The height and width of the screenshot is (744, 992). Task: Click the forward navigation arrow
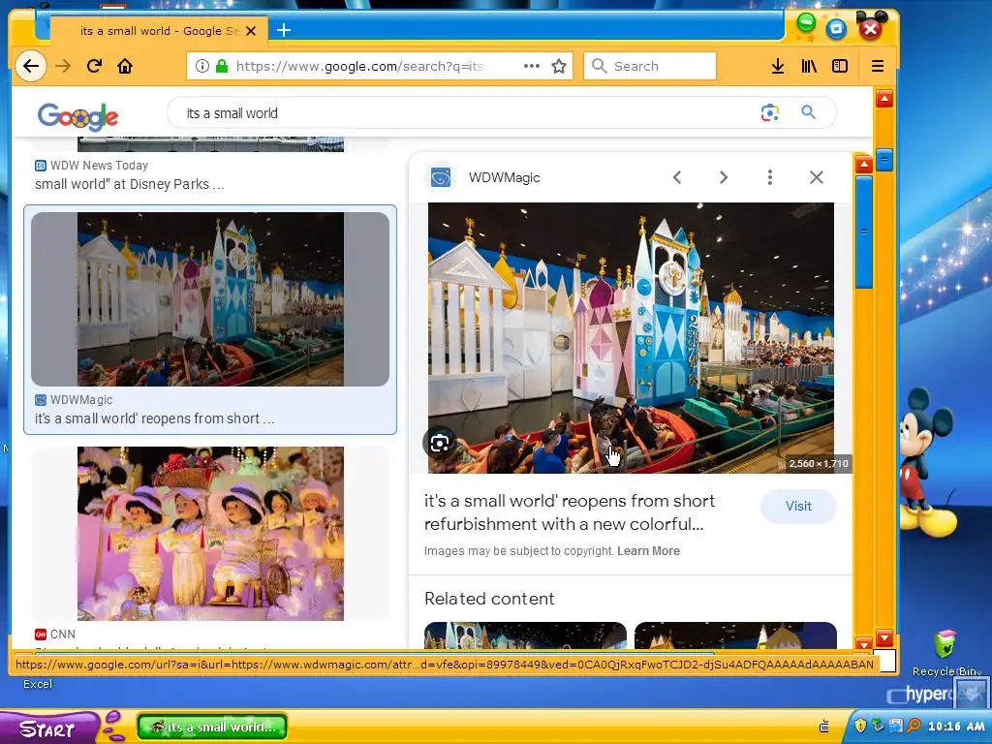tap(63, 66)
